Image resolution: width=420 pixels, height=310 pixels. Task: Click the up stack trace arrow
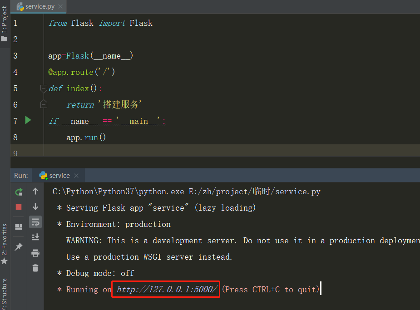(35, 192)
